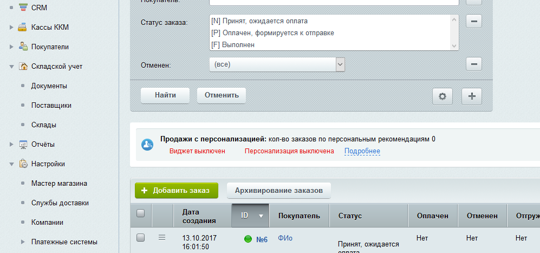This screenshot has width=540, height=253.
Task: Add a filter field with plus button
Action: (471, 96)
